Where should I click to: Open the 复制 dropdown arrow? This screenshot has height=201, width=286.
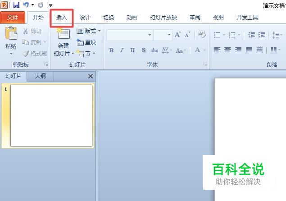45,42
